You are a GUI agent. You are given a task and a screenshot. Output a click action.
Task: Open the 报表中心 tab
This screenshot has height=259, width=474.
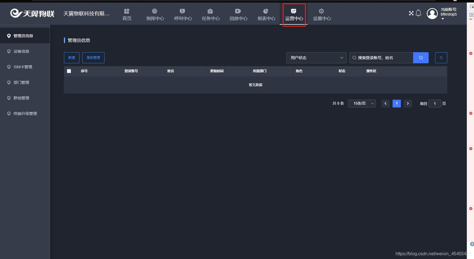pyautogui.click(x=266, y=14)
